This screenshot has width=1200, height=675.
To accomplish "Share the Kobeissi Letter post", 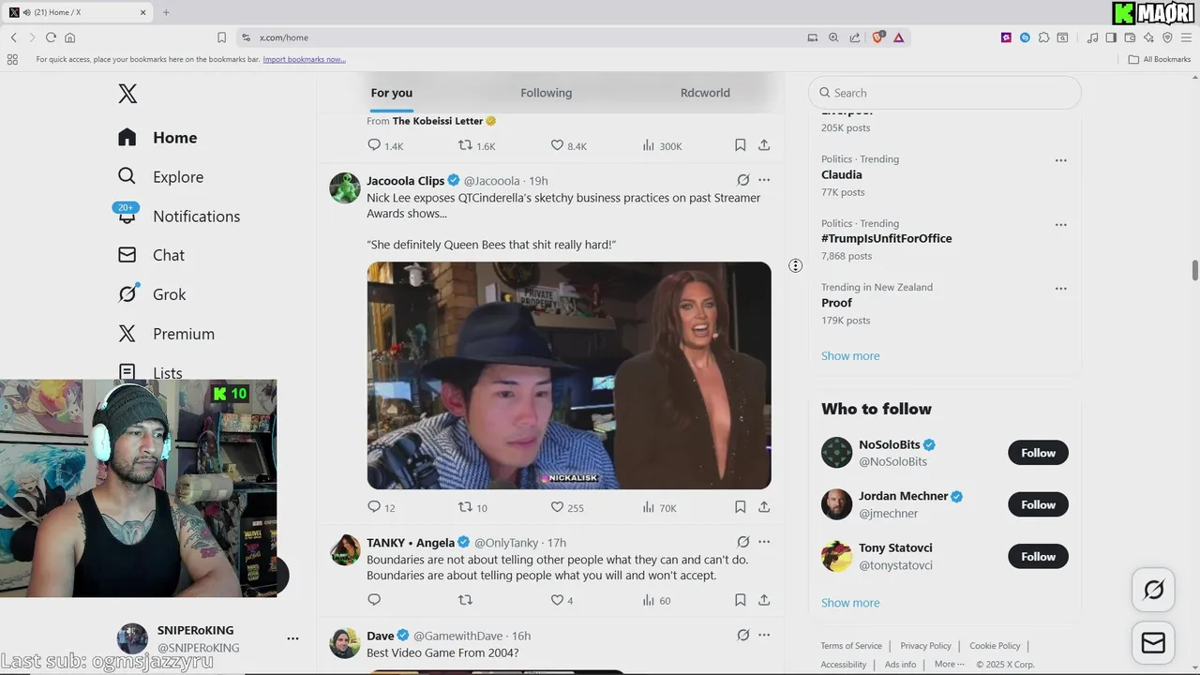I will click(x=764, y=145).
